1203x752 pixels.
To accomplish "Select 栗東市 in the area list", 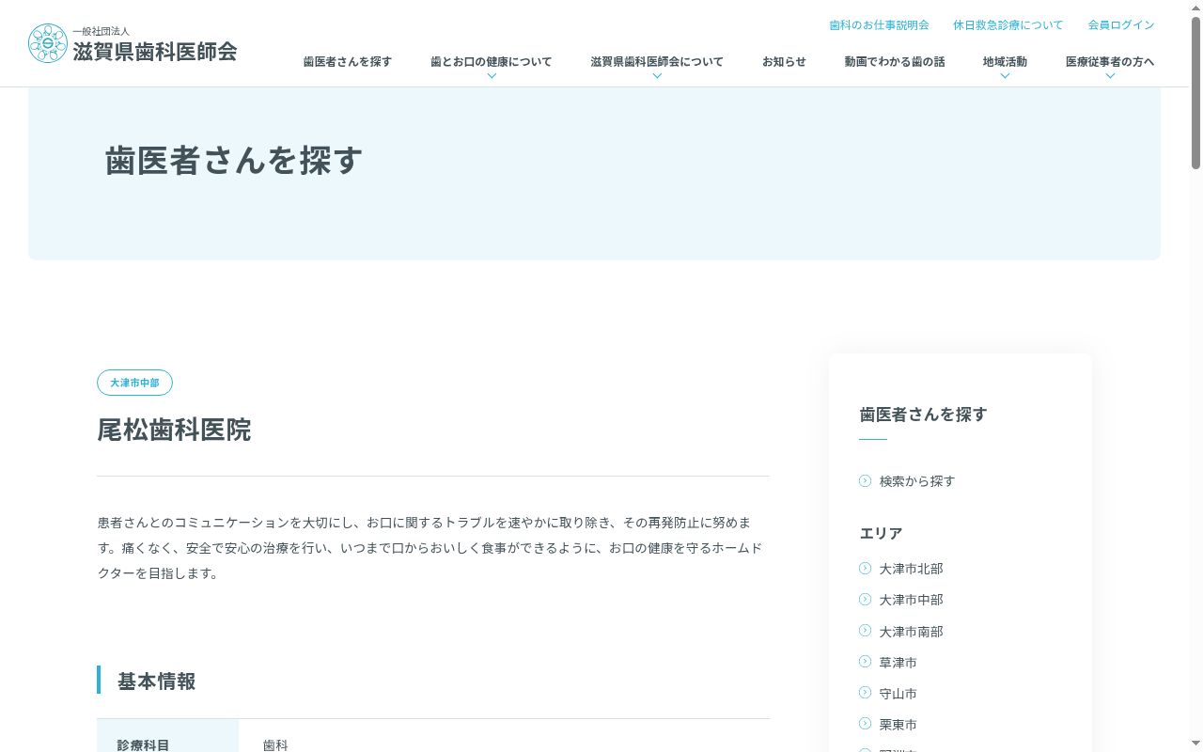I will pos(898,725).
